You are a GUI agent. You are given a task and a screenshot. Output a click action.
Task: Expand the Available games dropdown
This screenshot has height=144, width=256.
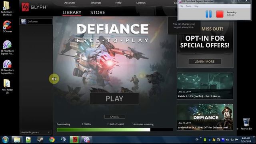36,132
